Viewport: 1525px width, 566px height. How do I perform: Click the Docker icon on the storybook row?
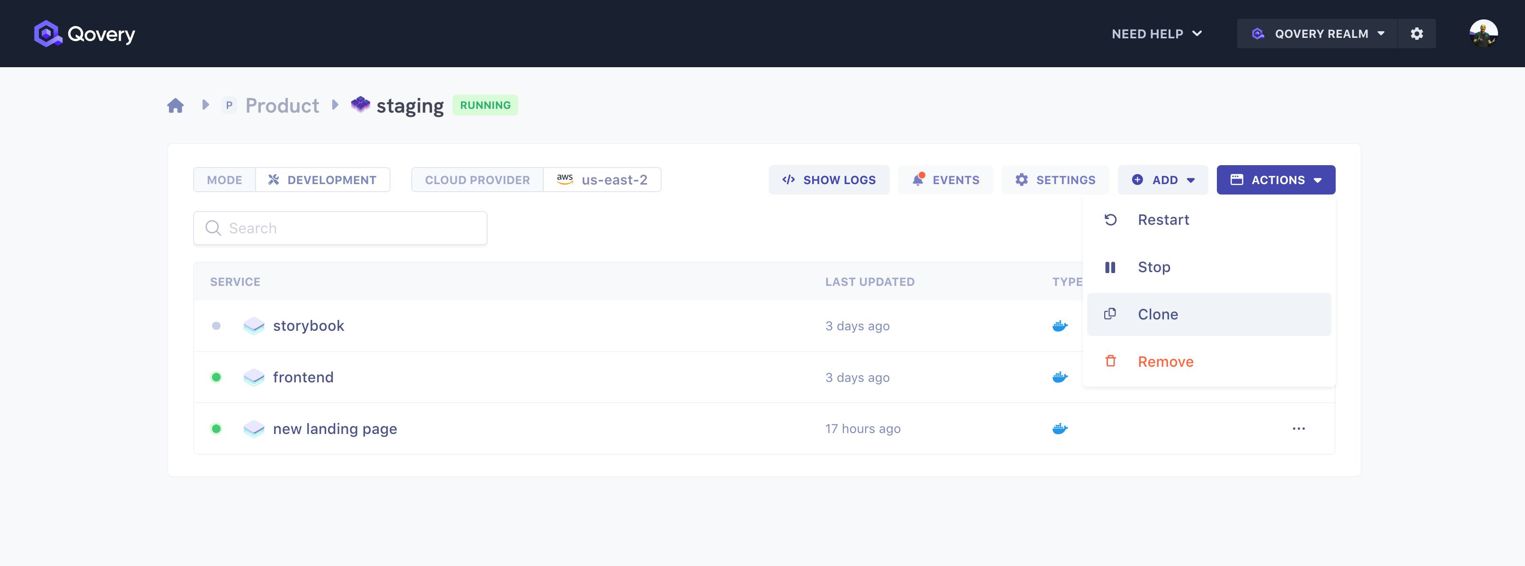click(1060, 325)
